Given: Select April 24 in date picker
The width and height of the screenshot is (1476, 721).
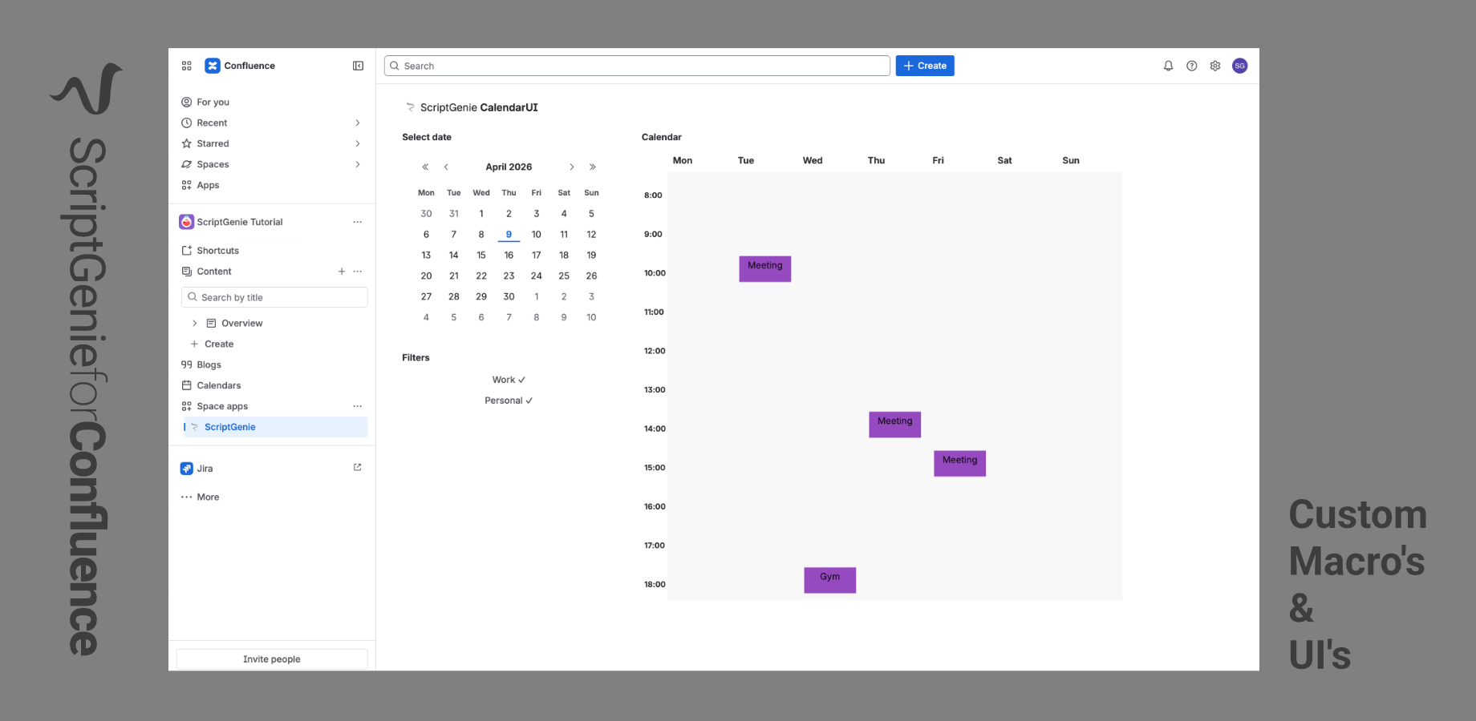Looking at the screenshot, I should pyautogui.click(x=537, y=276).
